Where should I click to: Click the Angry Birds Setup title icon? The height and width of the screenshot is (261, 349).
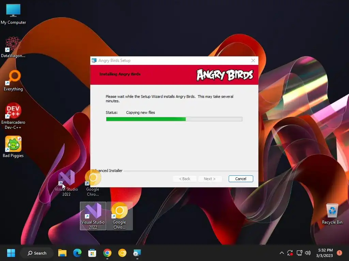point(94,60)
